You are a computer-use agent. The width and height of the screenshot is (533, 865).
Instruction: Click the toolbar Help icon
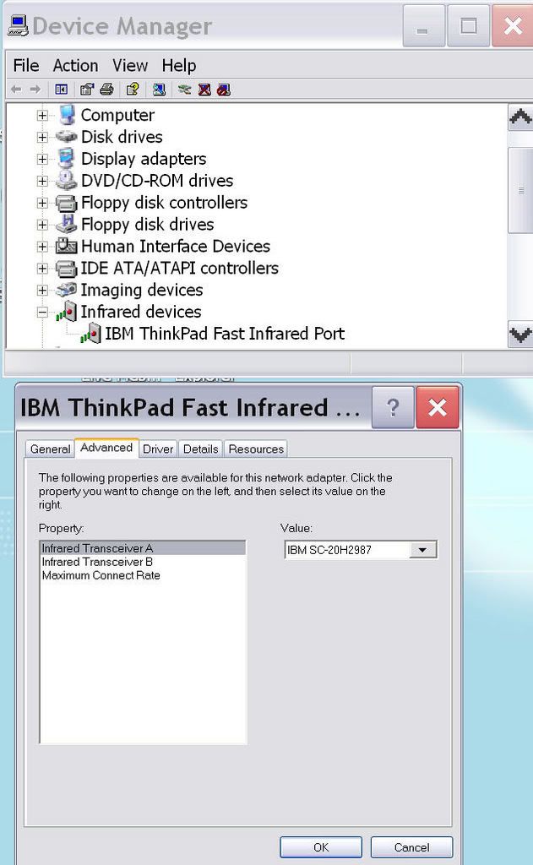tap(132, 90)
